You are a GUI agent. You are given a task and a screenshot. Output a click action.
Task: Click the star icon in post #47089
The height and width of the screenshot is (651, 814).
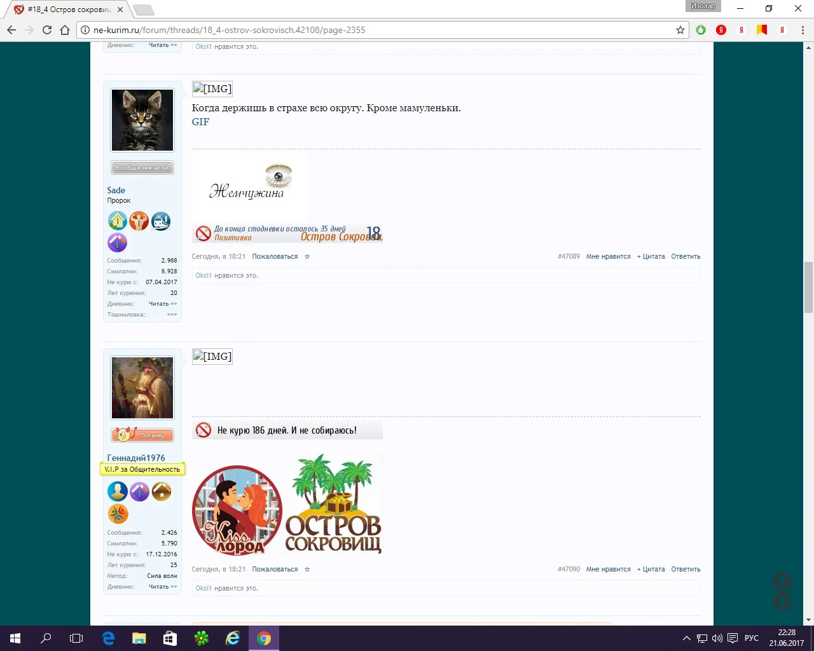click(x=307, y=257)
